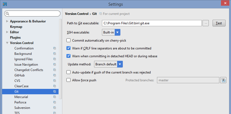Screen dimensions: 231x114
Task: Open the Update method dropdown
Action: click(108, 64)
